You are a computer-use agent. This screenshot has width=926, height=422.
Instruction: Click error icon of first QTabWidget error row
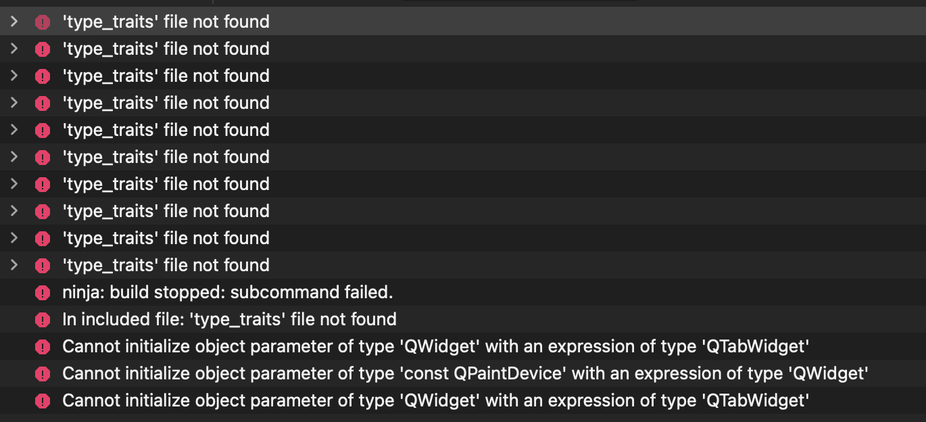click(43, 346)
